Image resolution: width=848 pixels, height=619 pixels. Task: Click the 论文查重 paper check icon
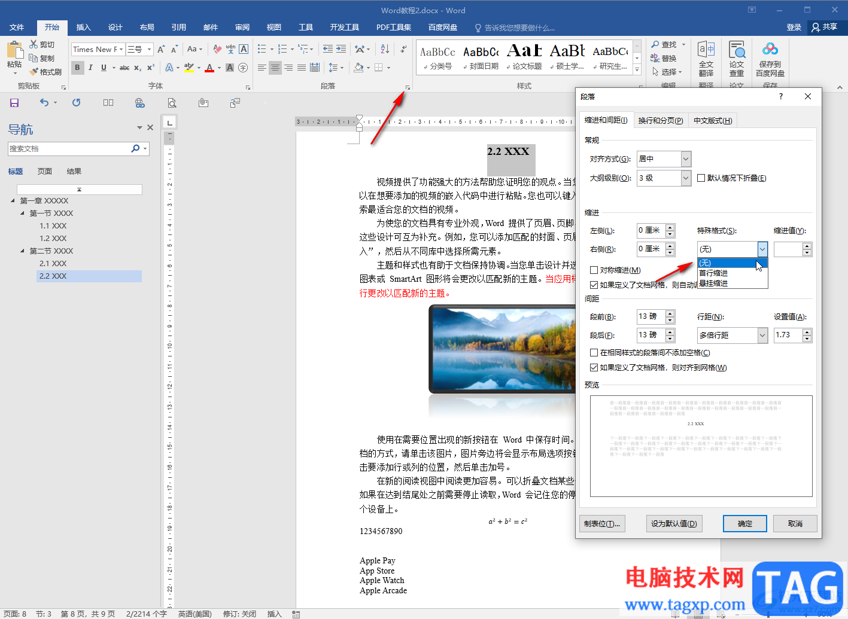click(737, 59)
